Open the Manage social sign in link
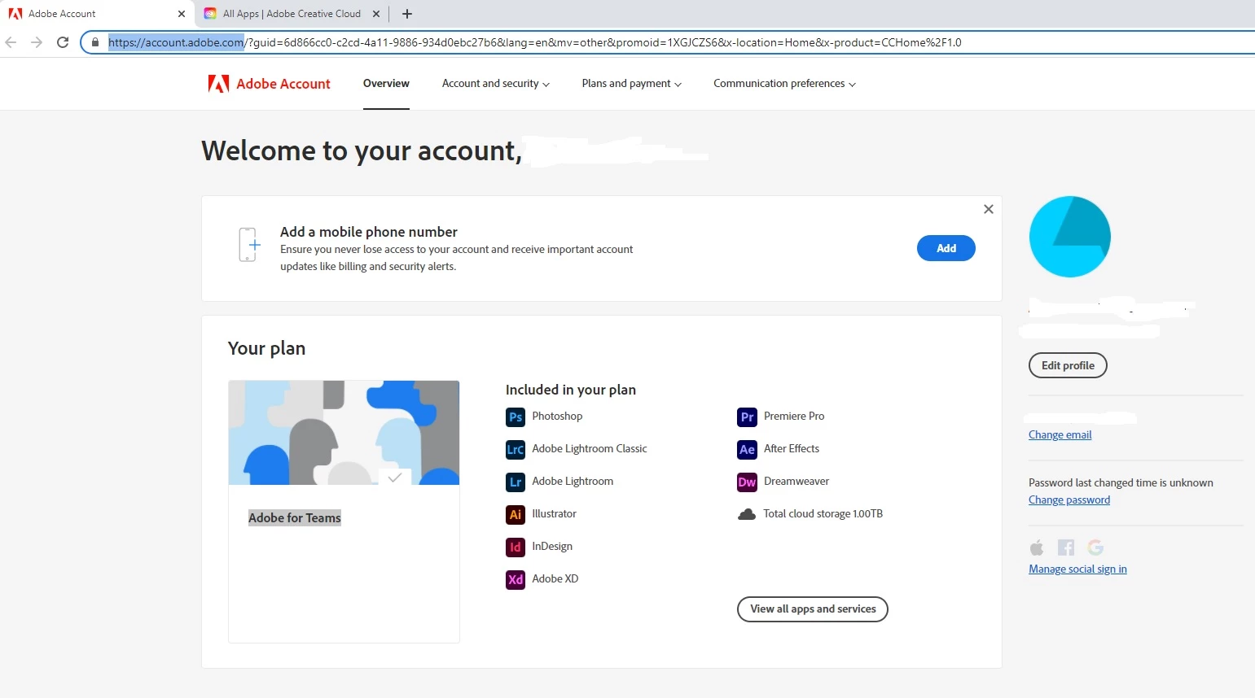Image resolution: width=1255 pixels, height=698 pixels. tap(1077, 569)
